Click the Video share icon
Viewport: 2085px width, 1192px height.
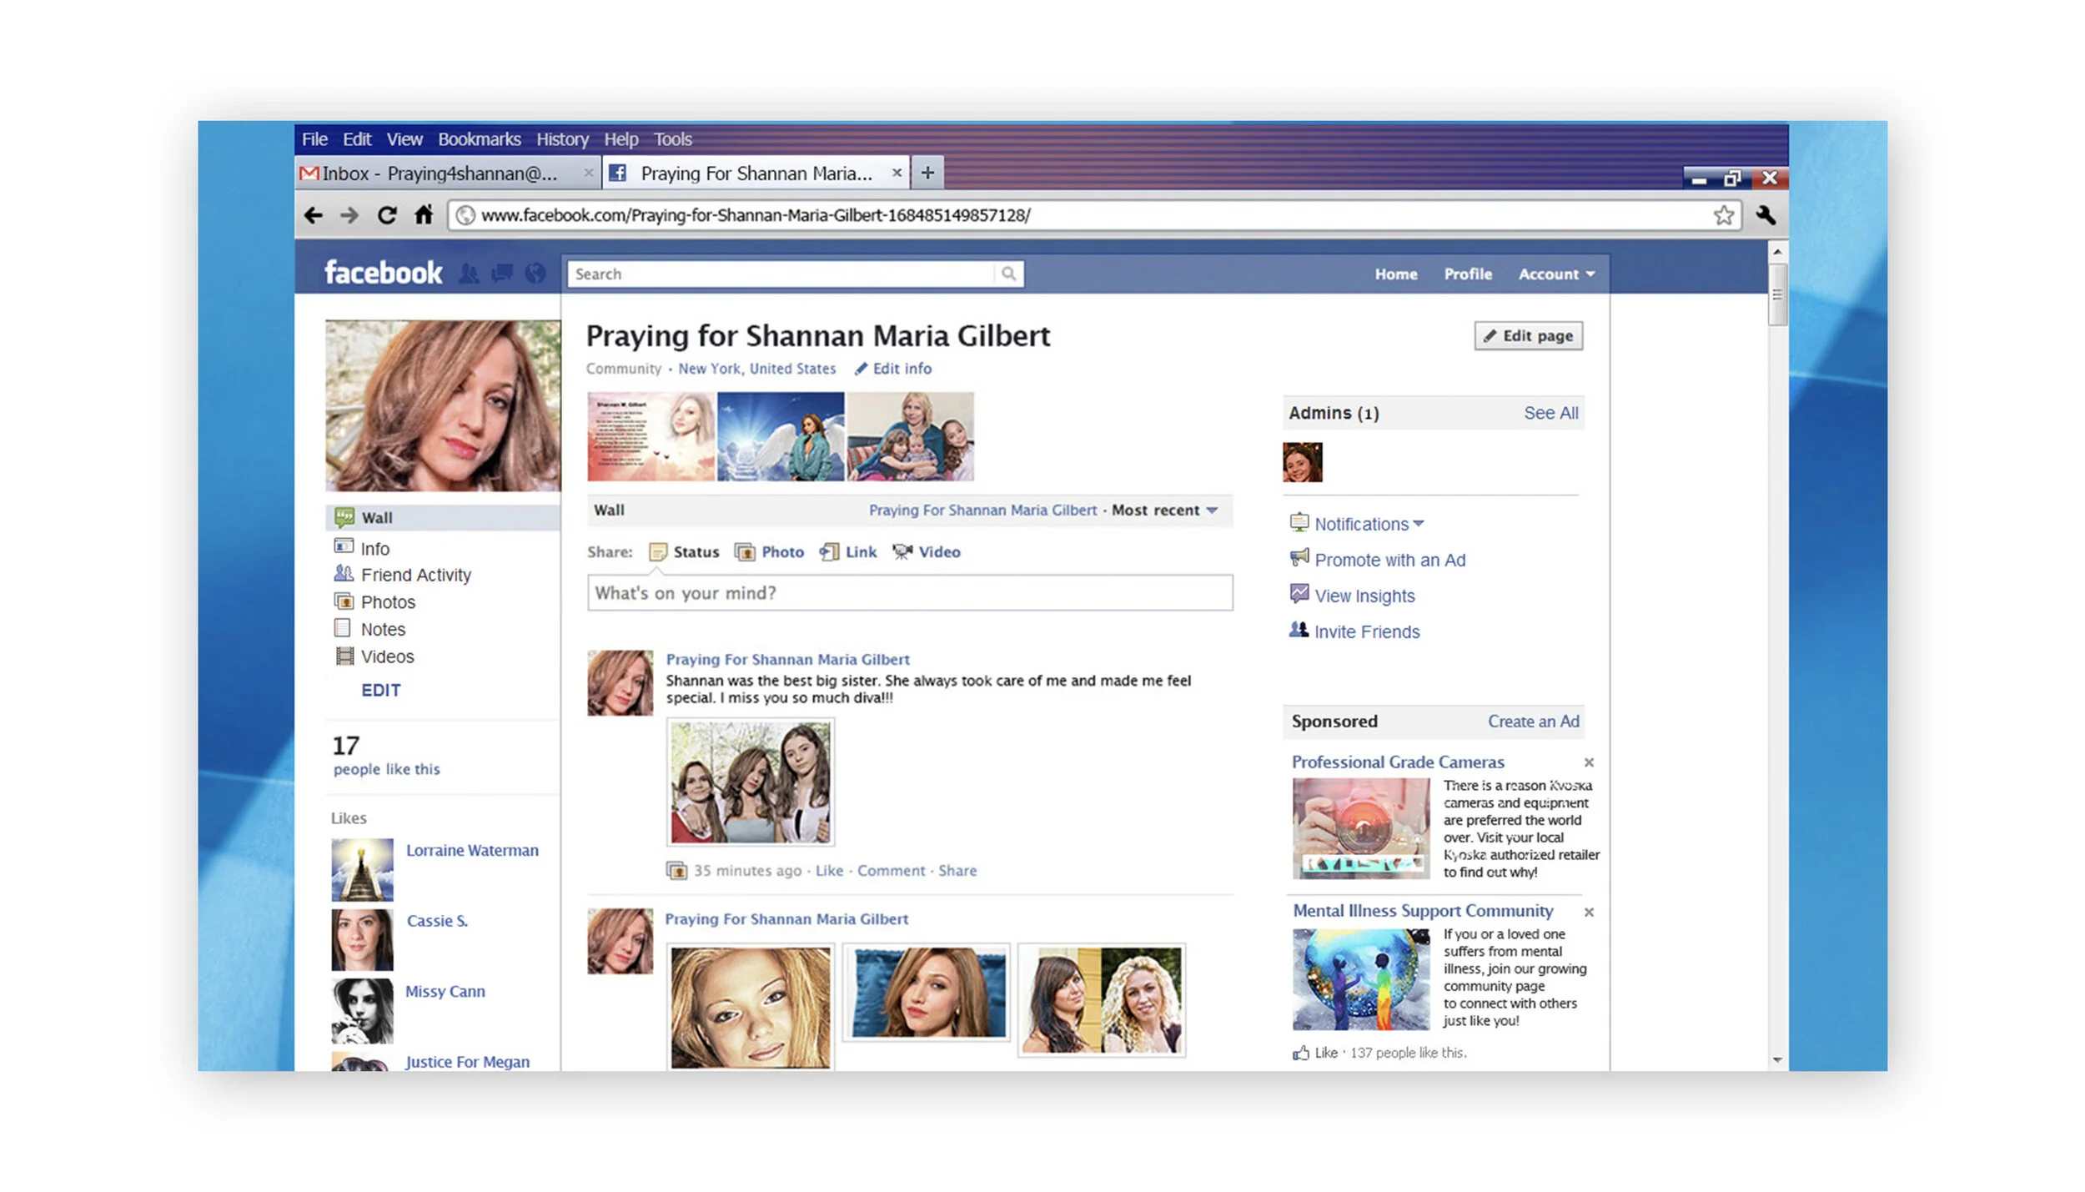coord(902,551)
